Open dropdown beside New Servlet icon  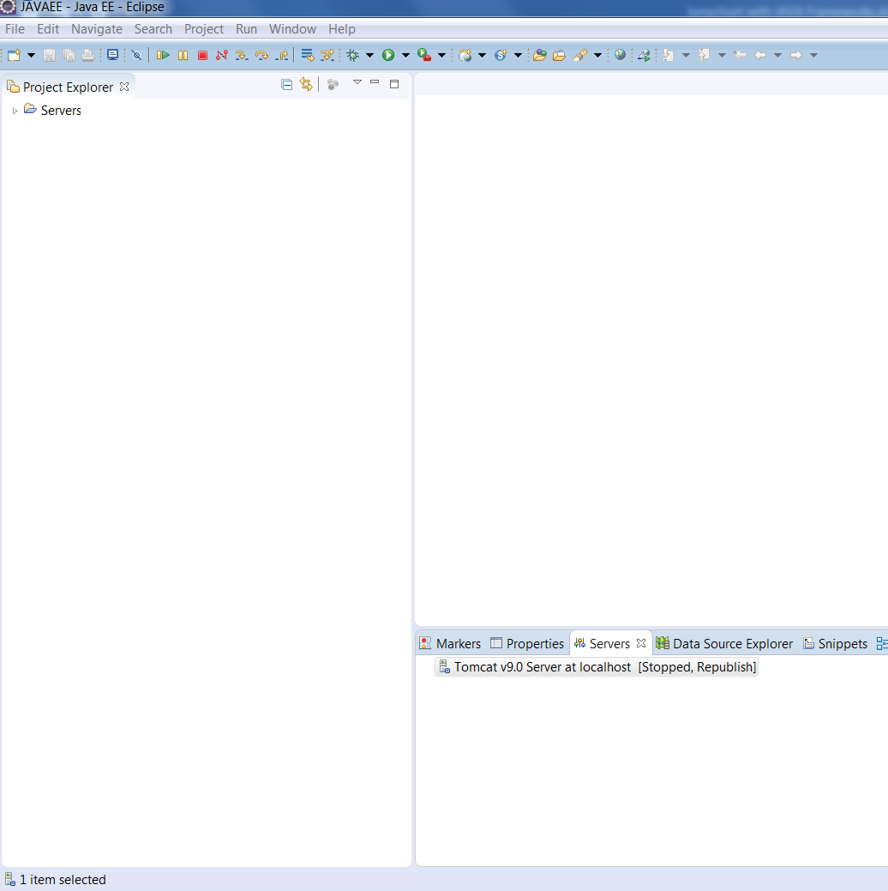coord(518,55)
